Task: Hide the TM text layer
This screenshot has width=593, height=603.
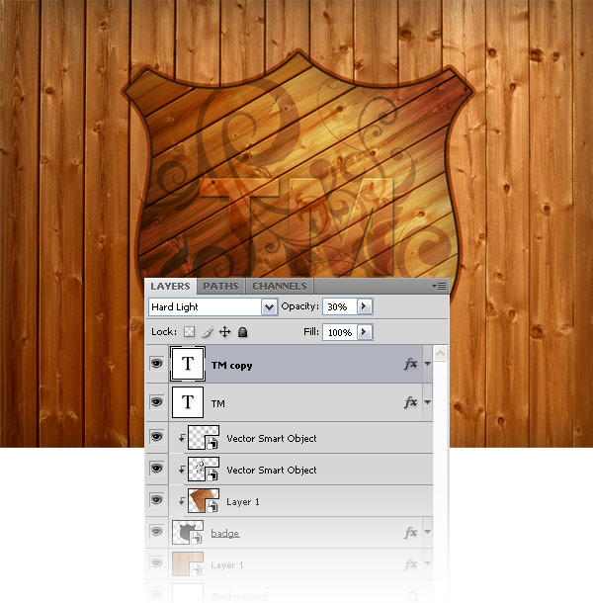Action: pyautogui.click(x=156, y=402)
